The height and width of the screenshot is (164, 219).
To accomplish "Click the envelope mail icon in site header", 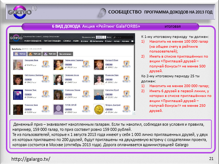I will 132,41.
